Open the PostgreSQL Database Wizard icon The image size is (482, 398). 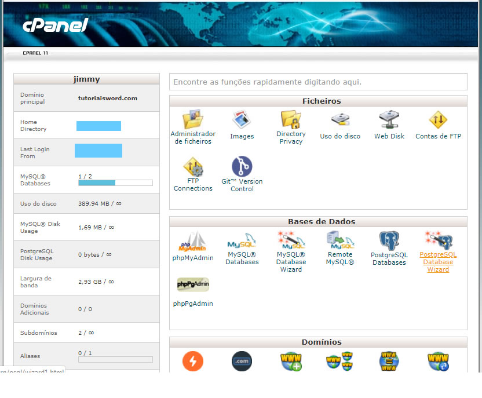[x=438, y=240]
